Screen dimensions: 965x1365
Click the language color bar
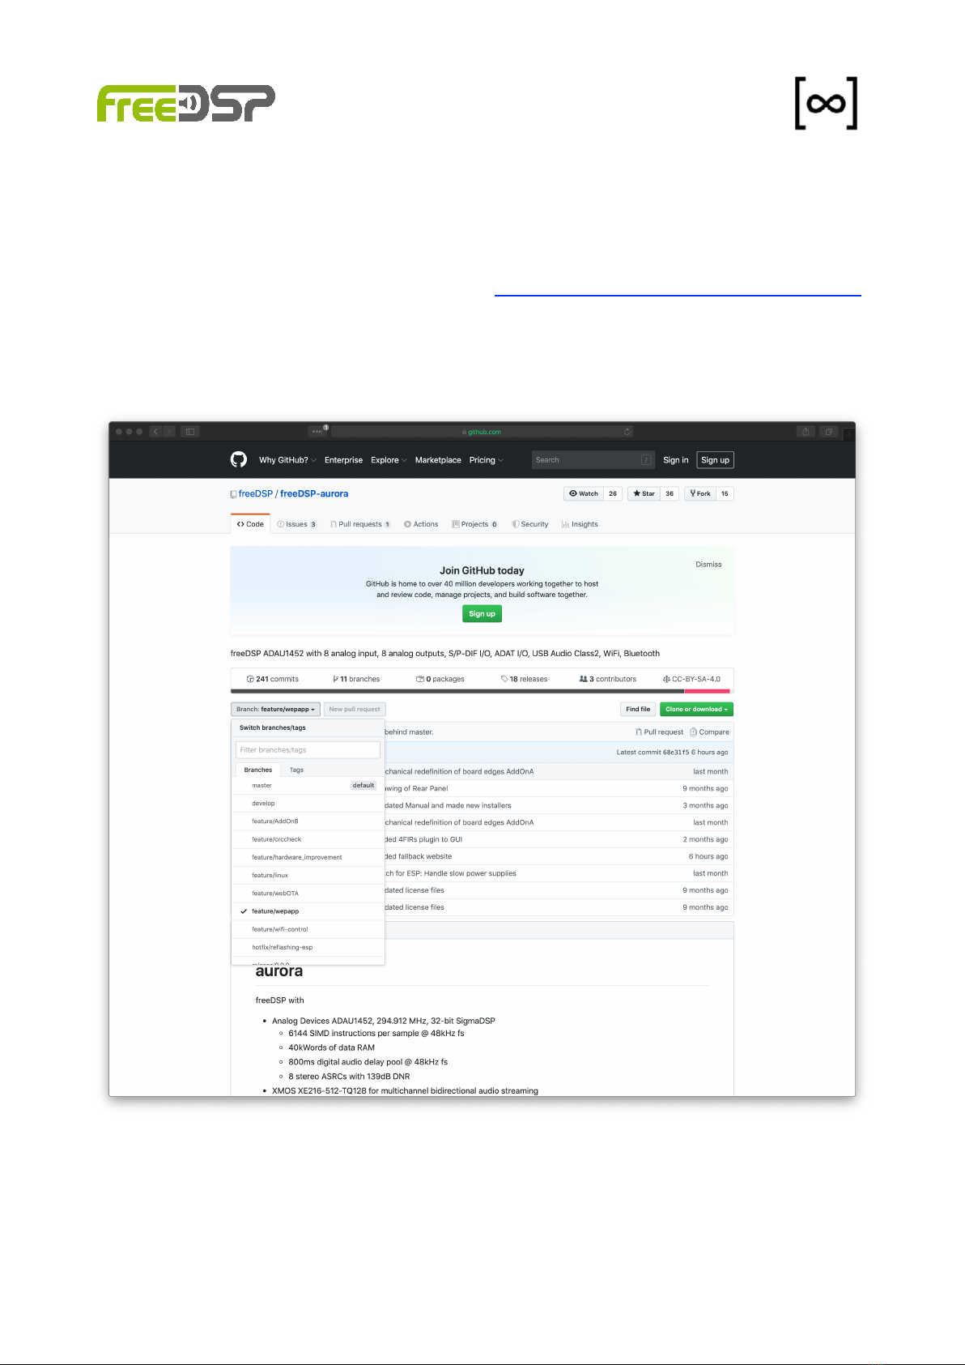tap(482, 691)
